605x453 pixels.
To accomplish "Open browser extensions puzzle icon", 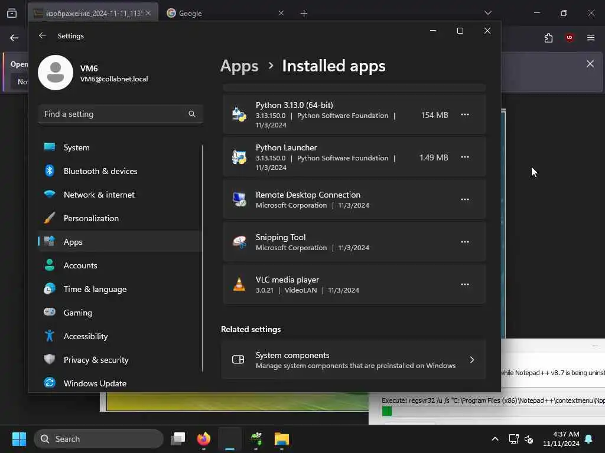I will (548, 38).
